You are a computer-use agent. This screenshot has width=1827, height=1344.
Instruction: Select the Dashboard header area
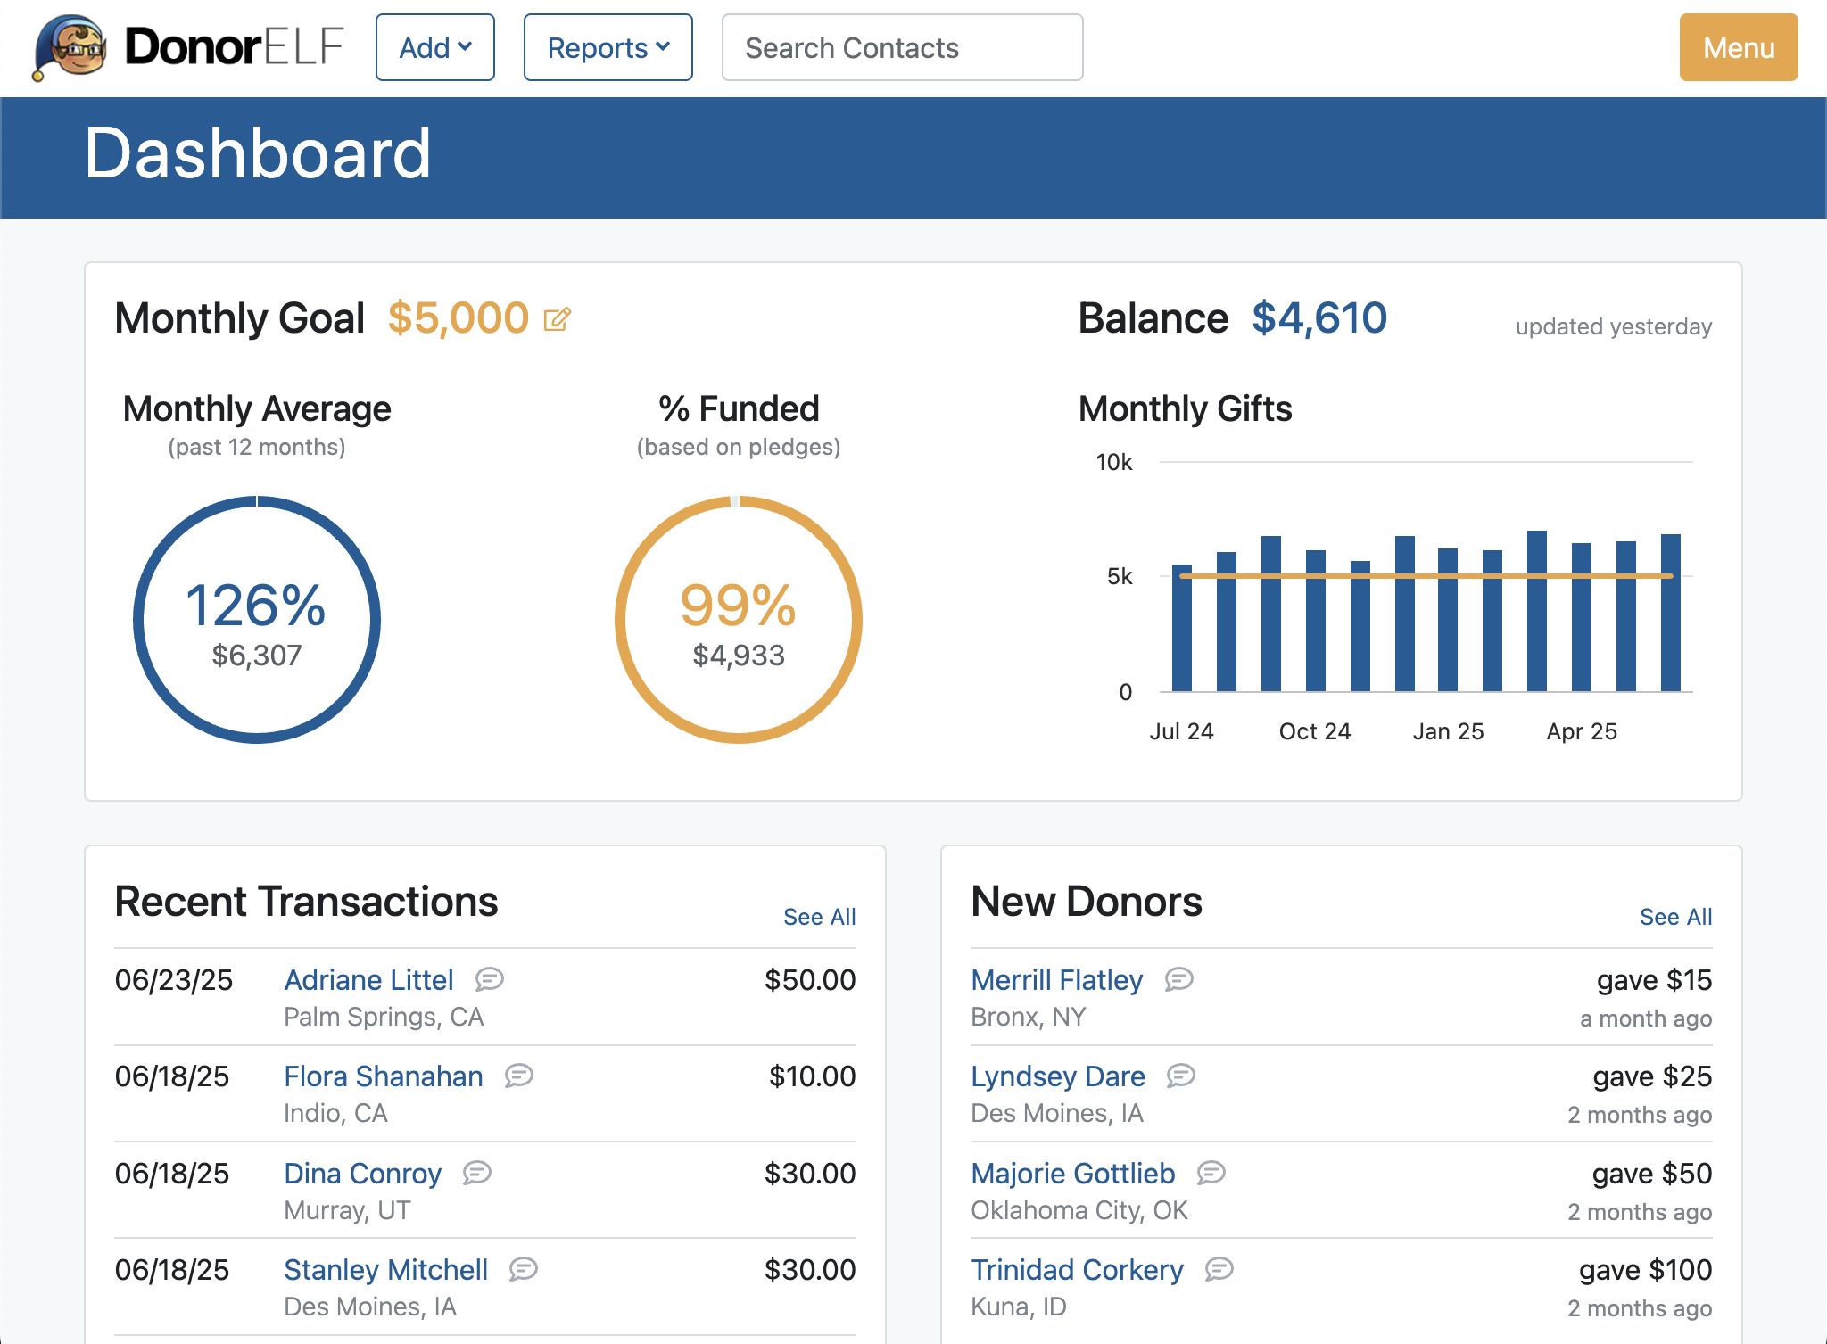click(258, 154)
